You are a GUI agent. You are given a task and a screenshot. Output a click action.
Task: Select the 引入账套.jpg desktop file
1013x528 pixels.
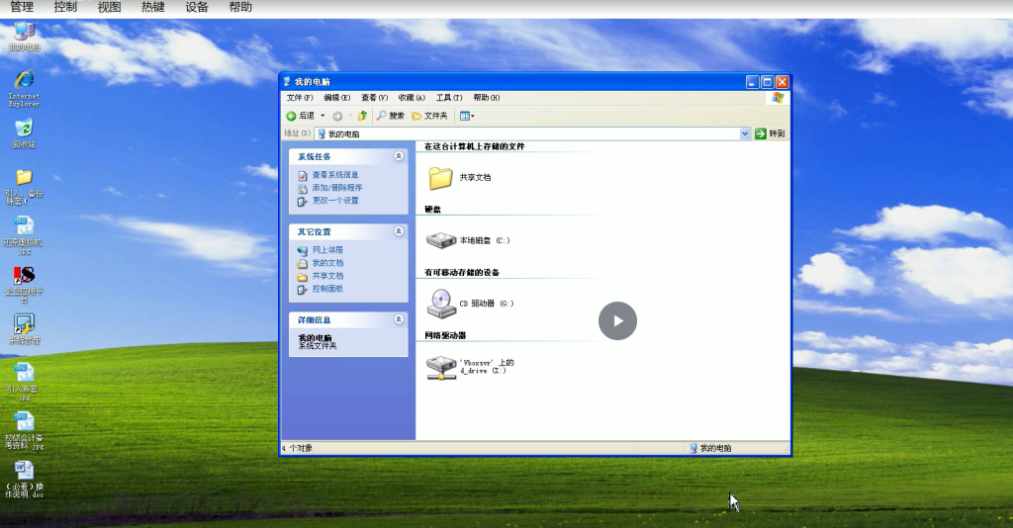(24, 382)
